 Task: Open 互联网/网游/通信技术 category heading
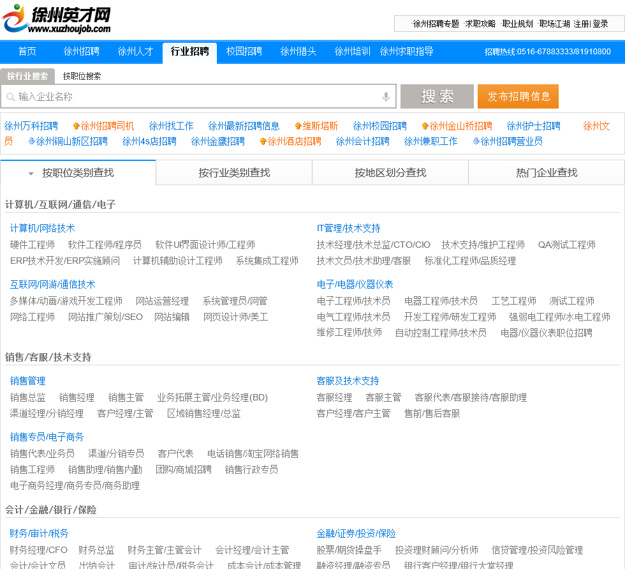tap(52, 285)
